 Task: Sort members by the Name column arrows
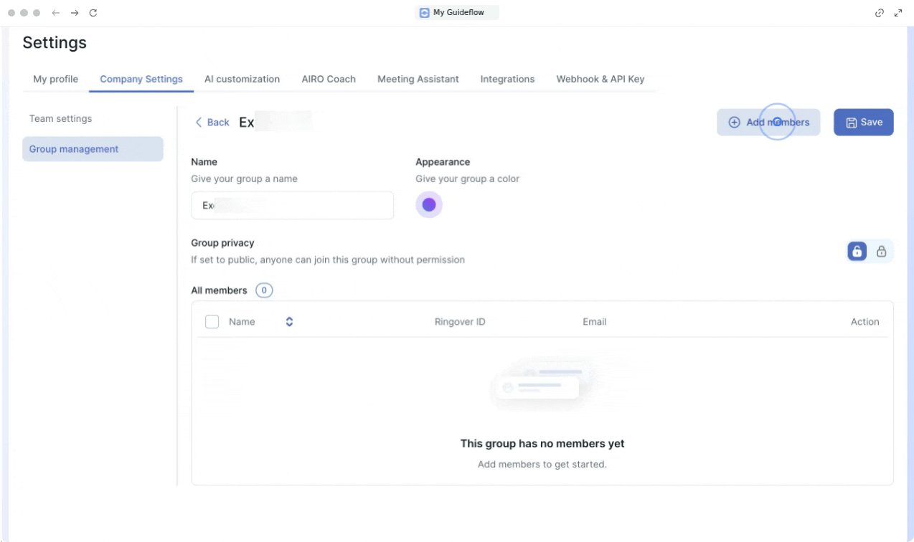(289, 322)
